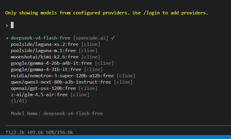
Task: Choose z-ai/glm-4.5-air:free model
Action: [x=50, y=95]
